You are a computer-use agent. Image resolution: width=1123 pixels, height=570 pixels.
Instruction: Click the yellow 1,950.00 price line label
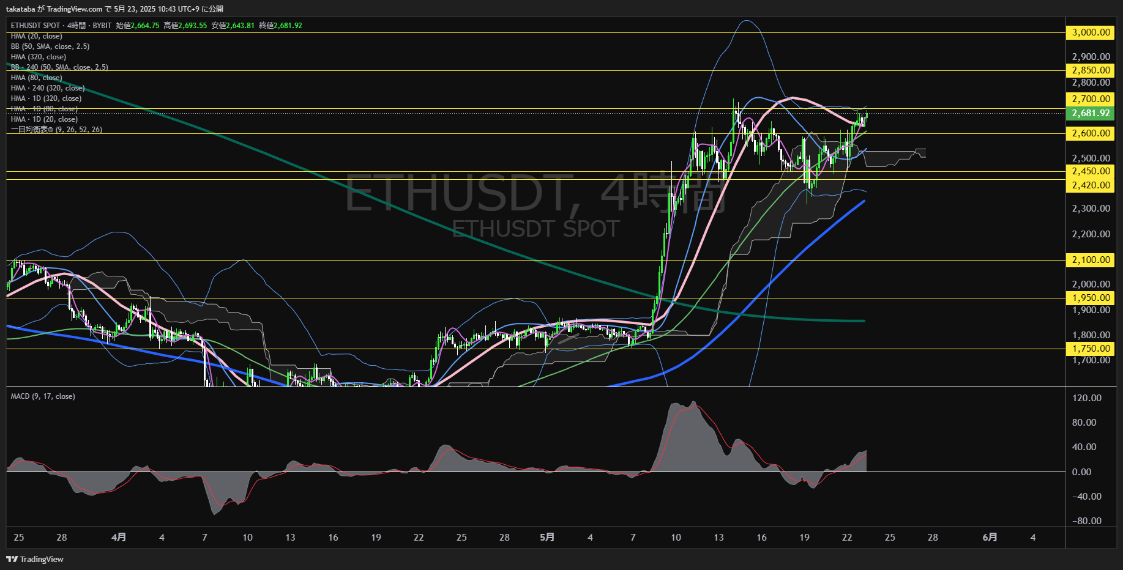[x=1091, y=298]
